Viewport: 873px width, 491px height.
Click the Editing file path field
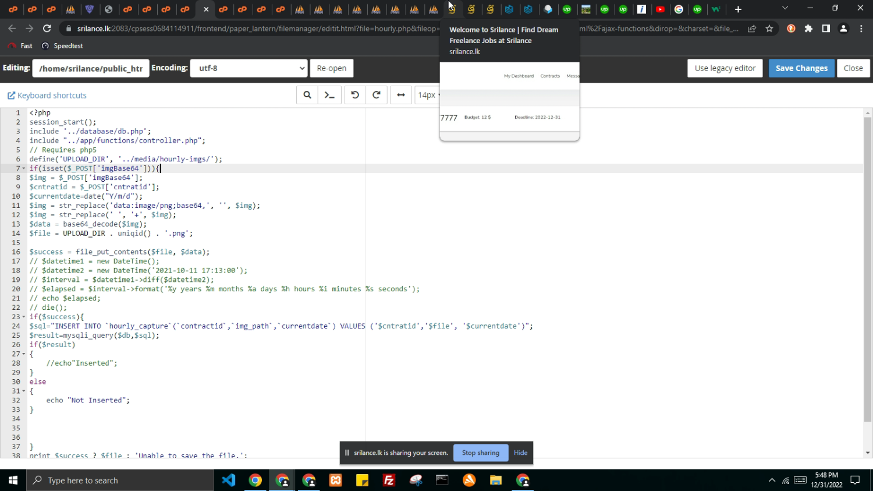click(91, 68)
